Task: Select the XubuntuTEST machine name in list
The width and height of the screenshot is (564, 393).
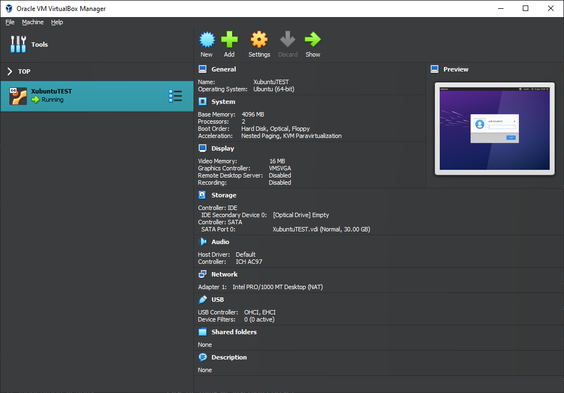Action: 52,91
